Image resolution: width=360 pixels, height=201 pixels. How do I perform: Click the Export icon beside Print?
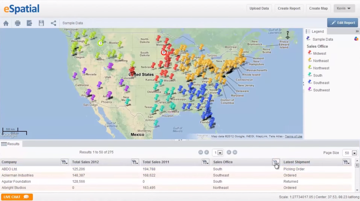click(29, 23)
